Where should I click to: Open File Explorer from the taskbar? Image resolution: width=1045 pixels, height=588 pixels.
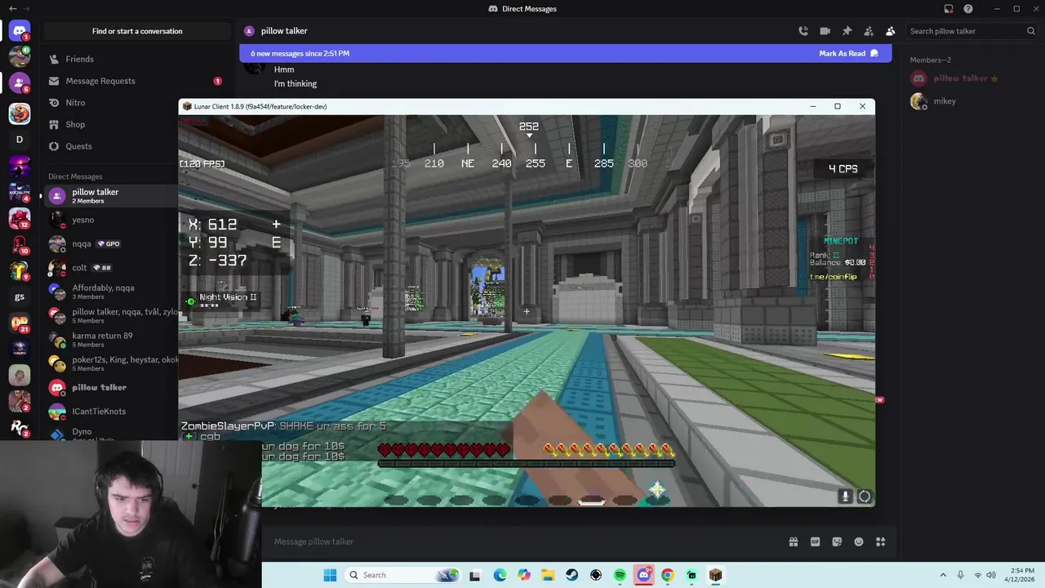pyautogui.click(x=548, y=575)
